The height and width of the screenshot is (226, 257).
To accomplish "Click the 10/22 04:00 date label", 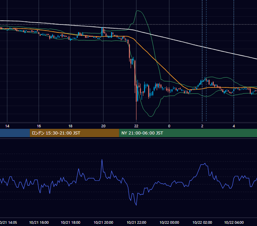I will [234, 222].
